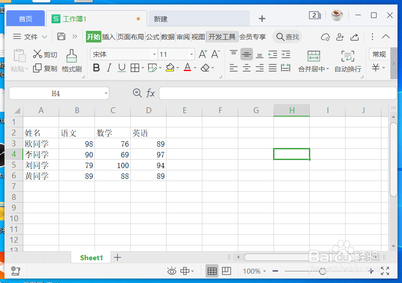
Task: Insert a function using the fx icon
Action: point(150,93)
